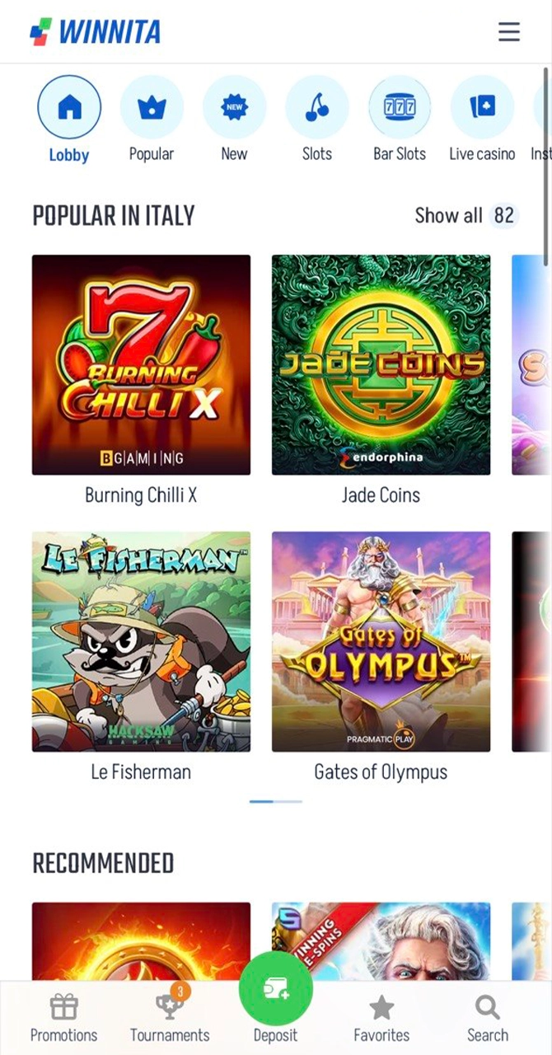This screenshot has height=1055, width=552.
Task: Show all Popular in Italy games
Action: (x=466, y=216)
